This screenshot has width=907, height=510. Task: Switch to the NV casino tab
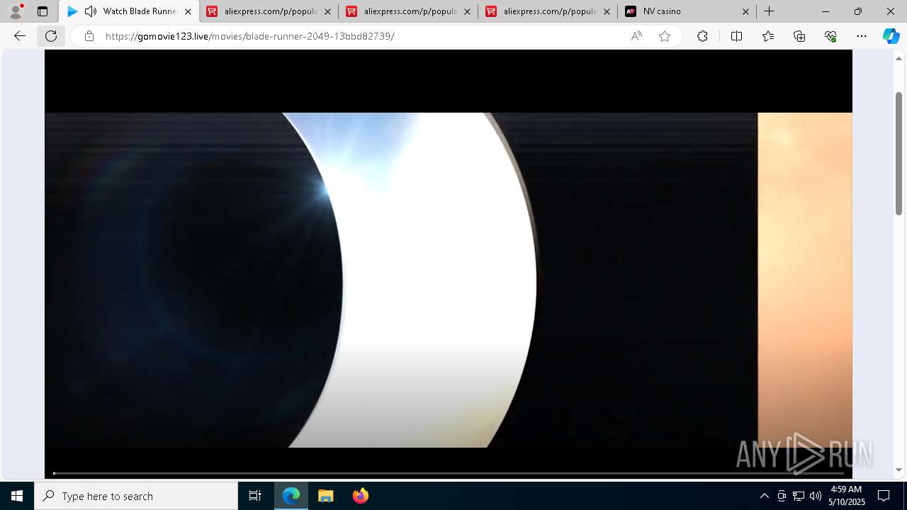click(x=687, y=11)
